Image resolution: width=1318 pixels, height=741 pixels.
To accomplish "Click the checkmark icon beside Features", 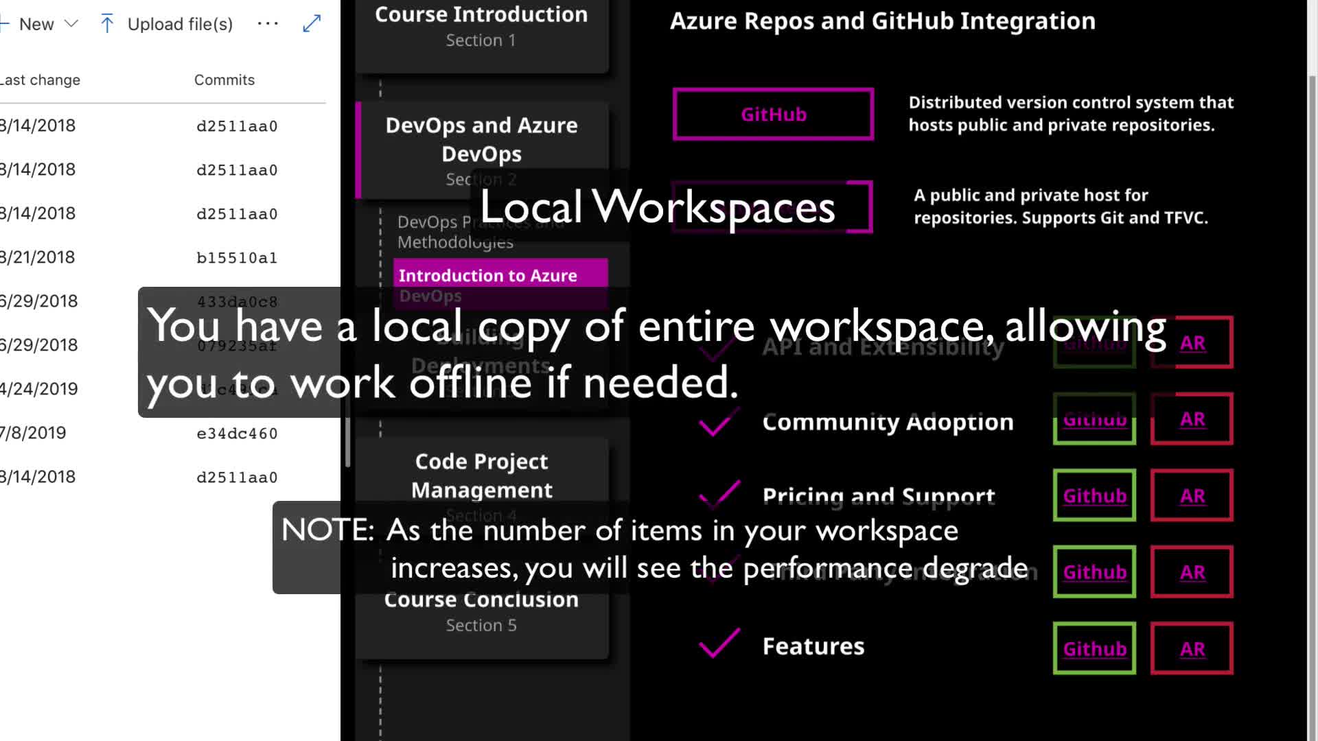I will coord(719,644).
